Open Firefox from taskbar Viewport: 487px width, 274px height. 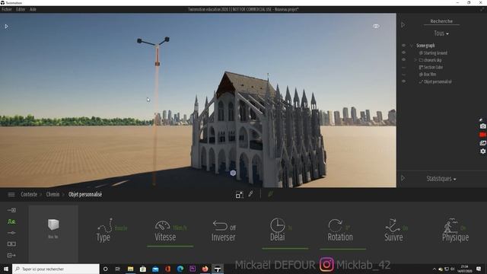tap(205, 269)
